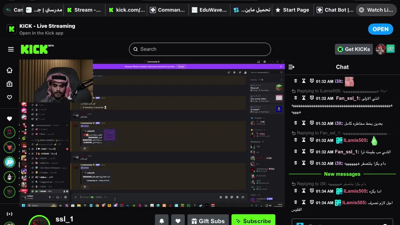Delete i3lt's 'بعدين بحط مخاطره كامل' message

pyautogui.click(x=296, y=123)
